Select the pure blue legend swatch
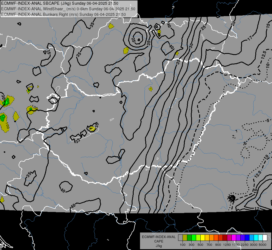Screen dimensions: 272x250 247,238
